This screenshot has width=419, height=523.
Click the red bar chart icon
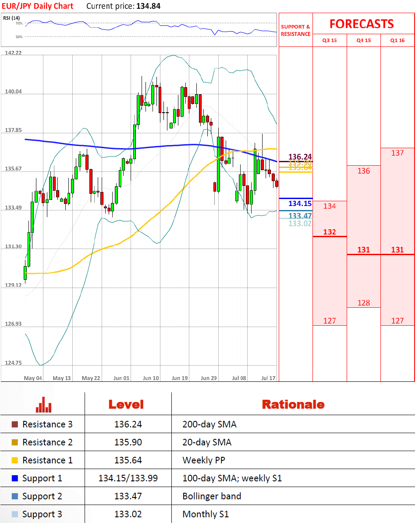tap(44, 404)
